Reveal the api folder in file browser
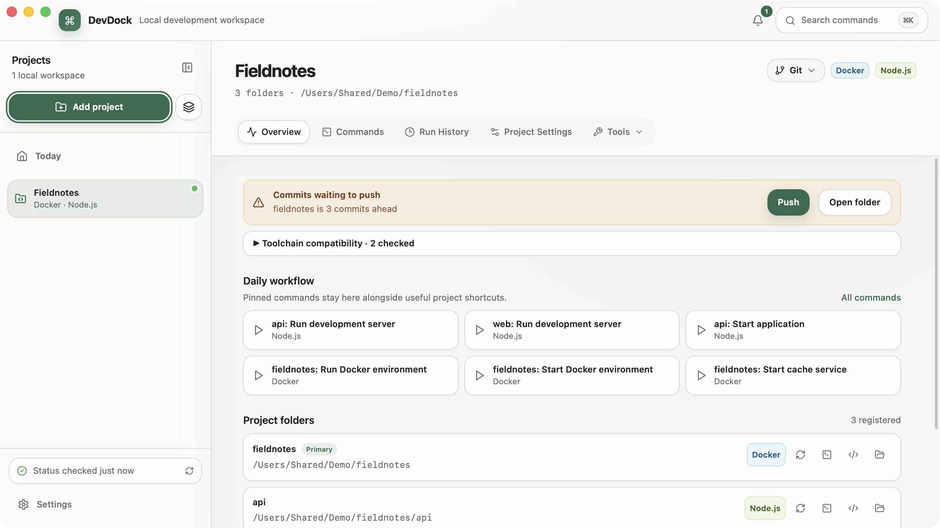 (880, 508)
